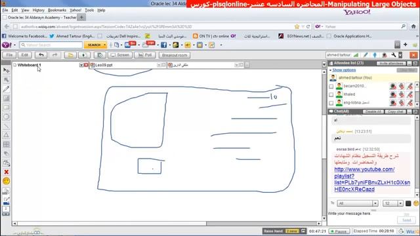Open the Bookmarks menu
Screen dimensions: 420x236
[x=57, y=10]
